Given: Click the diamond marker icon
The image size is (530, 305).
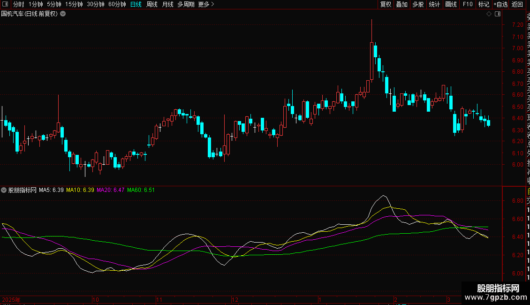Looking at the screenshot, I should point(489,14).
